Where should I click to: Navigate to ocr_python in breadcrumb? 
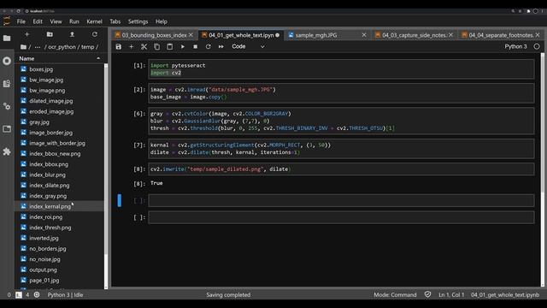tap(62, 47)
